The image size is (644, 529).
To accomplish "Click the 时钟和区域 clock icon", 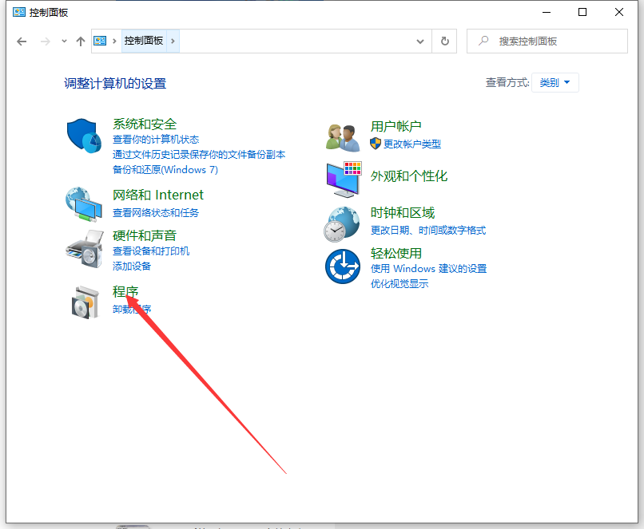I will point(342,223).
